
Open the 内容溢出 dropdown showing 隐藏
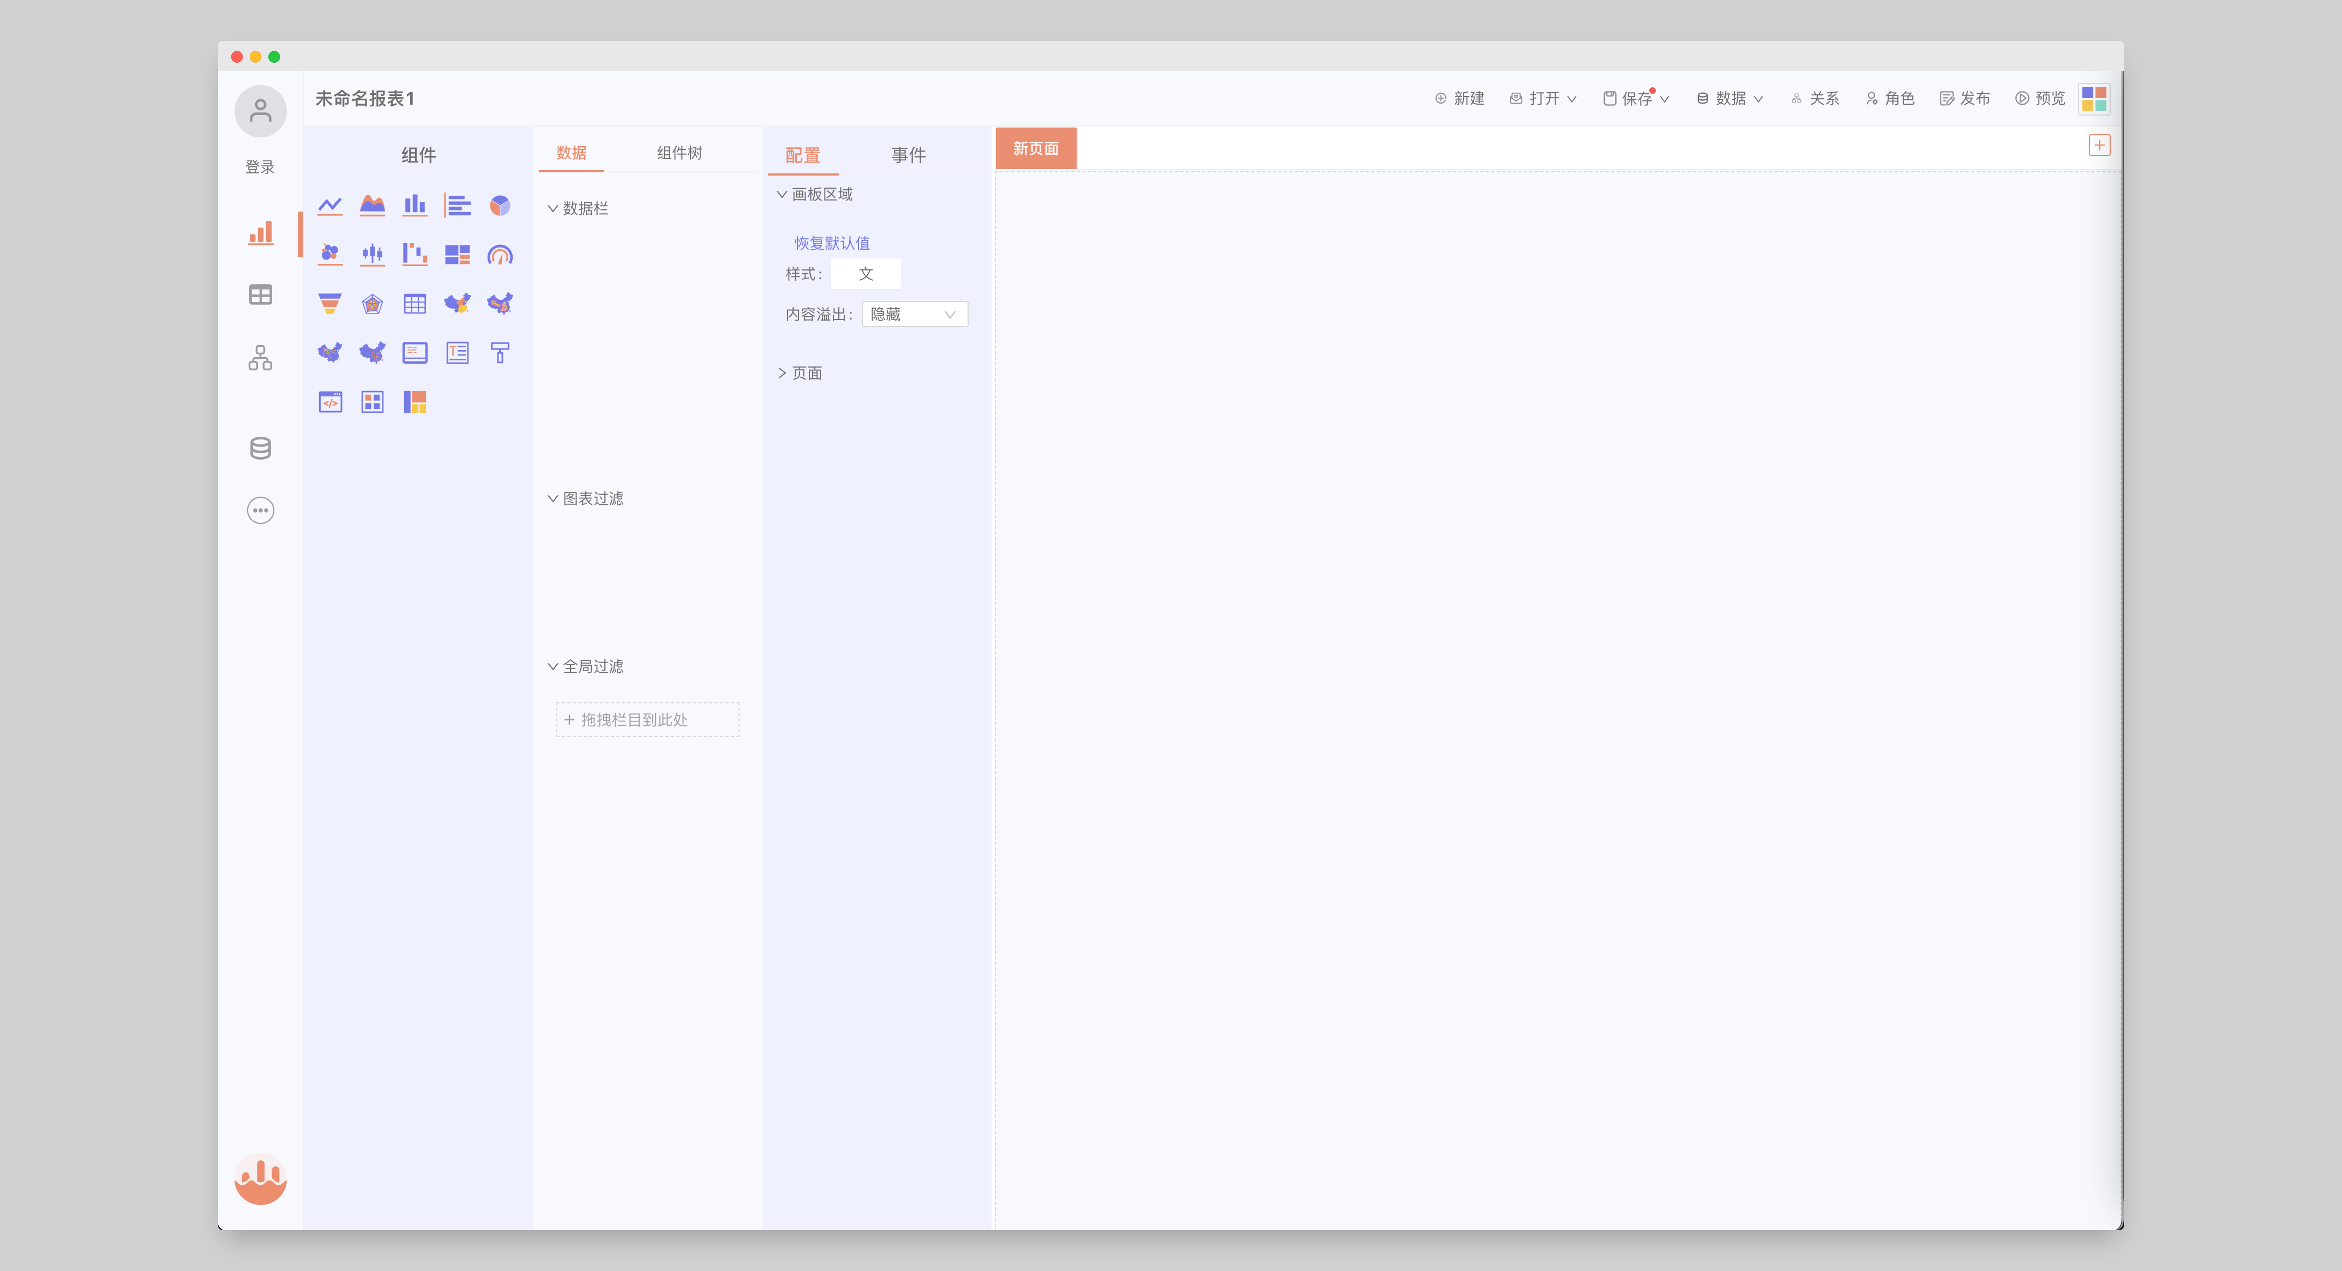point(915,315)
